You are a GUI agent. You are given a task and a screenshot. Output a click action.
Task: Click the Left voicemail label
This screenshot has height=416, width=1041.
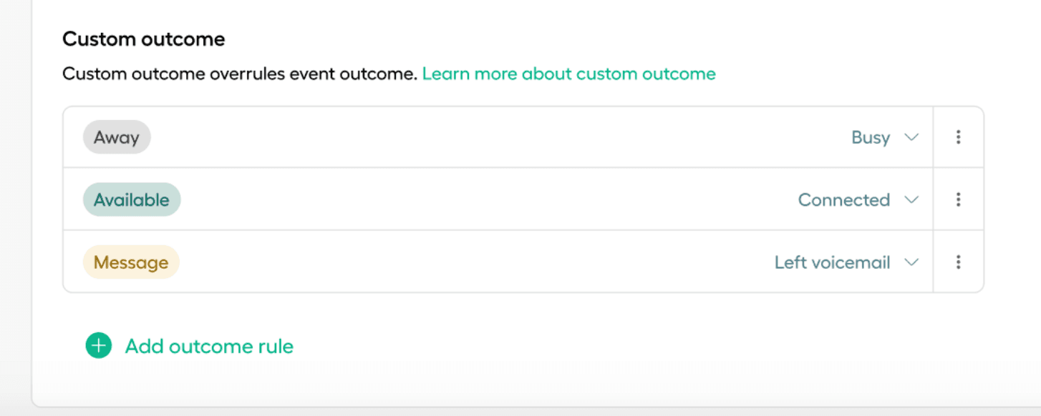[832, 262]
